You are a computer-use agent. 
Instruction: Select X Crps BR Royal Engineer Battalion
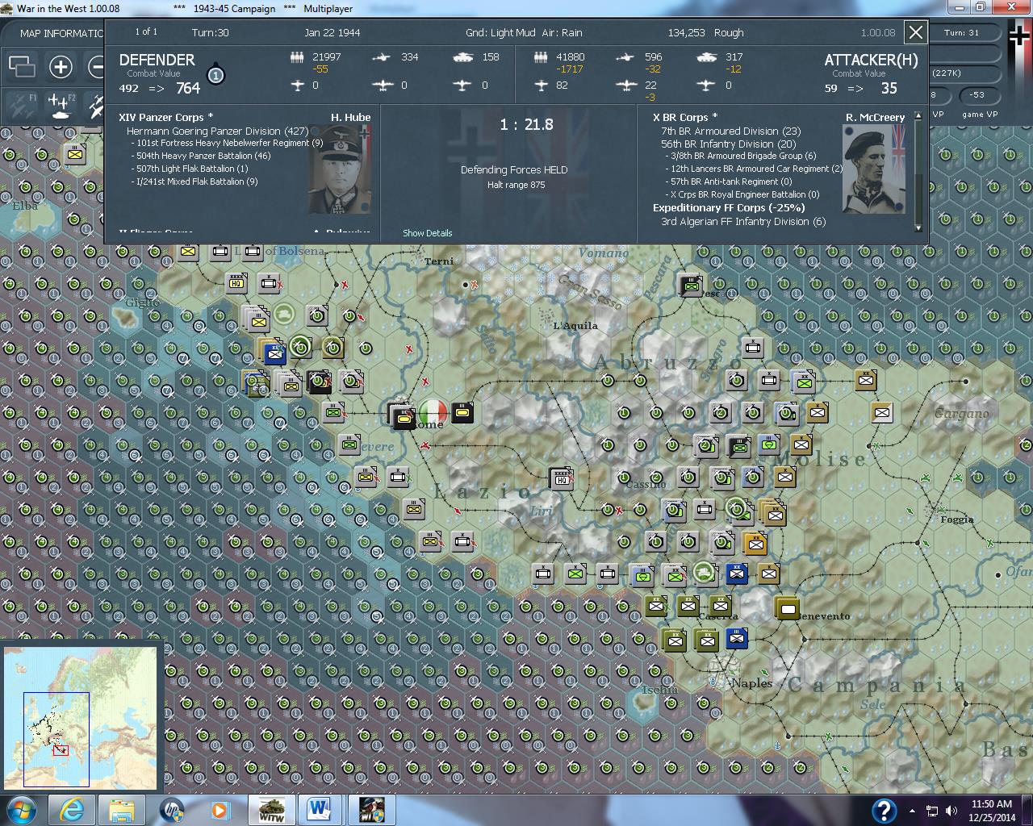pos(742,194)
